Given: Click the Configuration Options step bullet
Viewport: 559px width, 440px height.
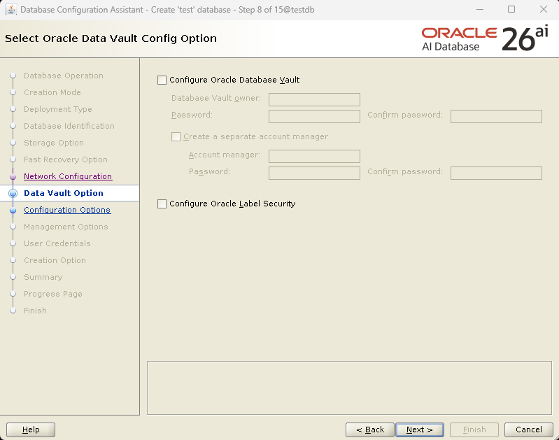Looking at the screenshot, I should coord(13,211).
